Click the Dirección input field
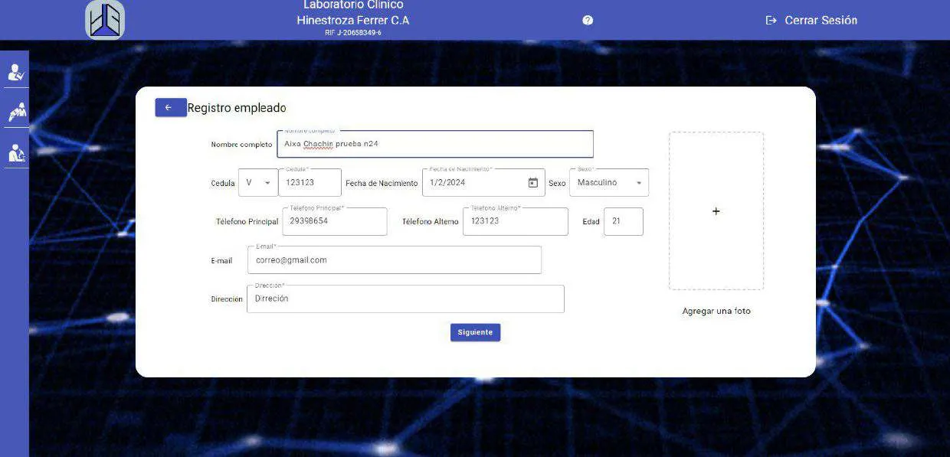The image size is (950, 457). 405,299
